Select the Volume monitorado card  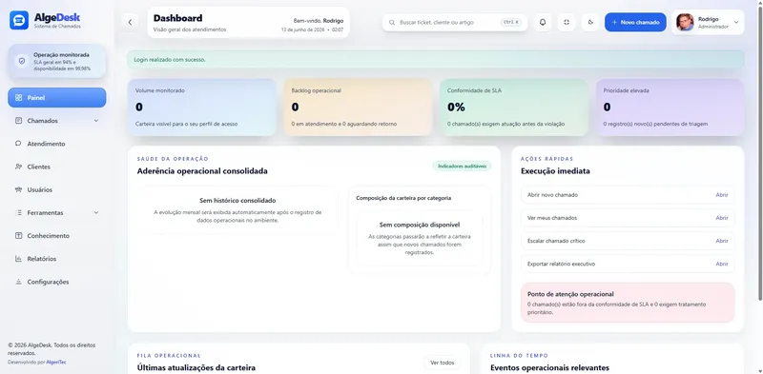202,108
